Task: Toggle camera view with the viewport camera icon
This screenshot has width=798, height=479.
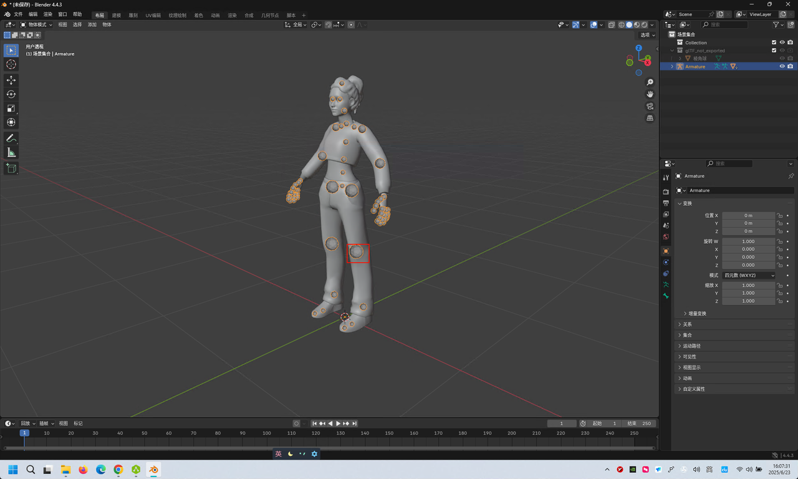Action: pos(650,106)
